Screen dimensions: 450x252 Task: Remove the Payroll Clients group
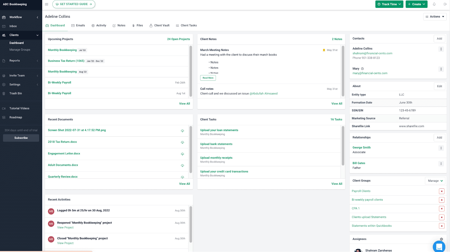coord(442,191)
